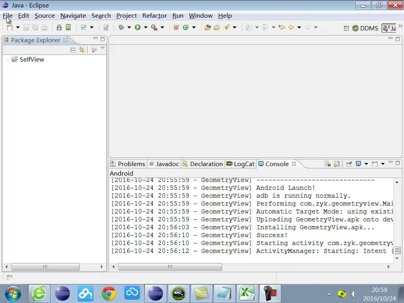Click the Open Task icon
Screen dimensions: 404x303
[217, 27]
